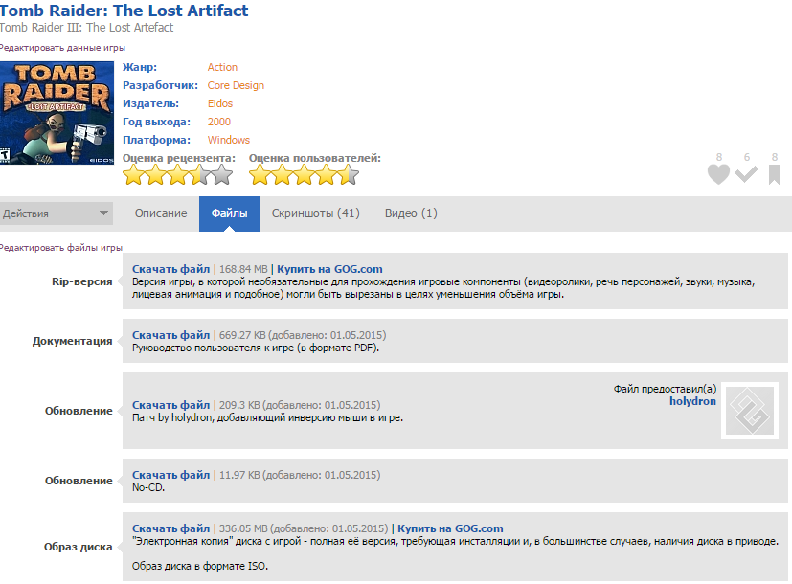Image resolution: width=792 pixels, height=584 pixels.
Task: Open the Видео (1) tab
Action: coord(411,213)
